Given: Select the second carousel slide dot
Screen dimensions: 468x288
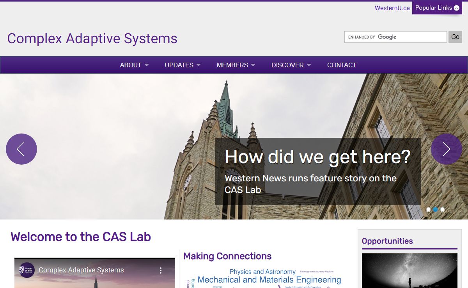Looking at the screenshot, I should [435, 209].
